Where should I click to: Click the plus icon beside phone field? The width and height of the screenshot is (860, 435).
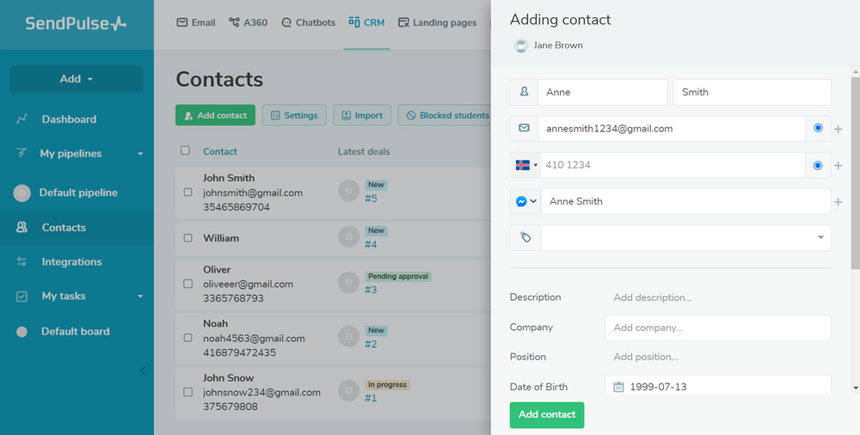(x=838, y=166)
